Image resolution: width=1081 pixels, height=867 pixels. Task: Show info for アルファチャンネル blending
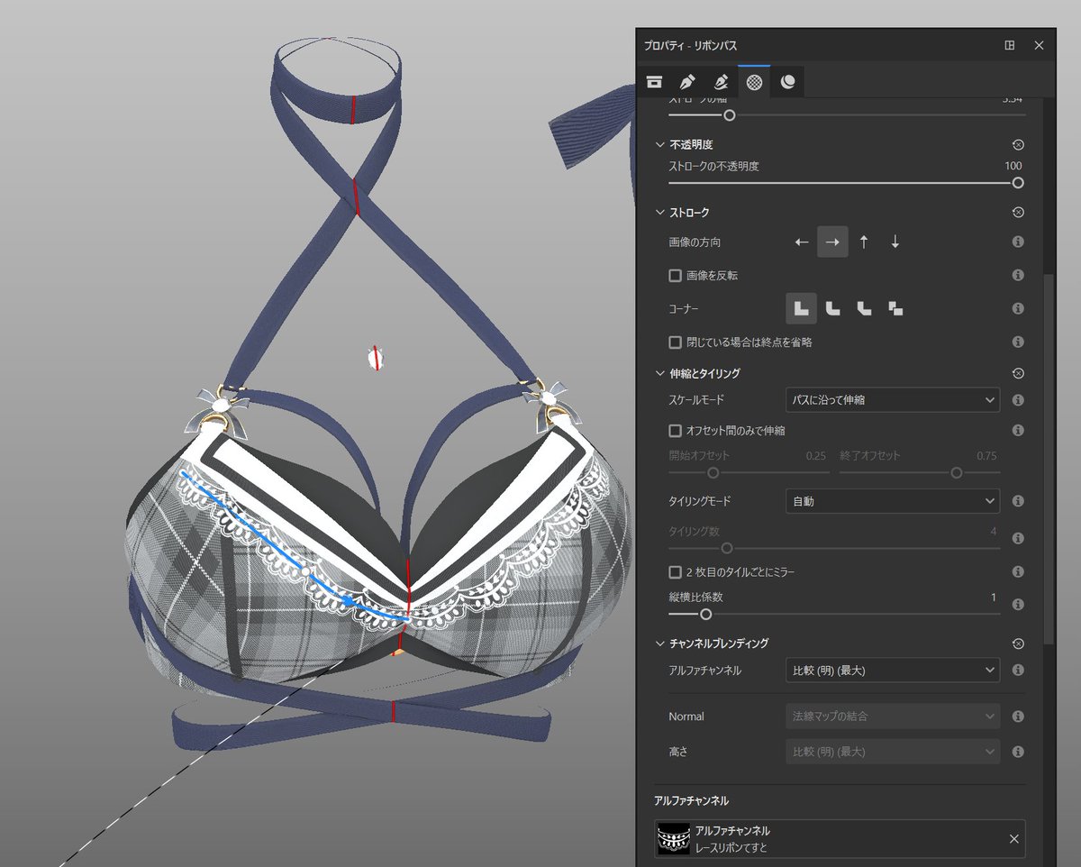[x=1018, y=671]
